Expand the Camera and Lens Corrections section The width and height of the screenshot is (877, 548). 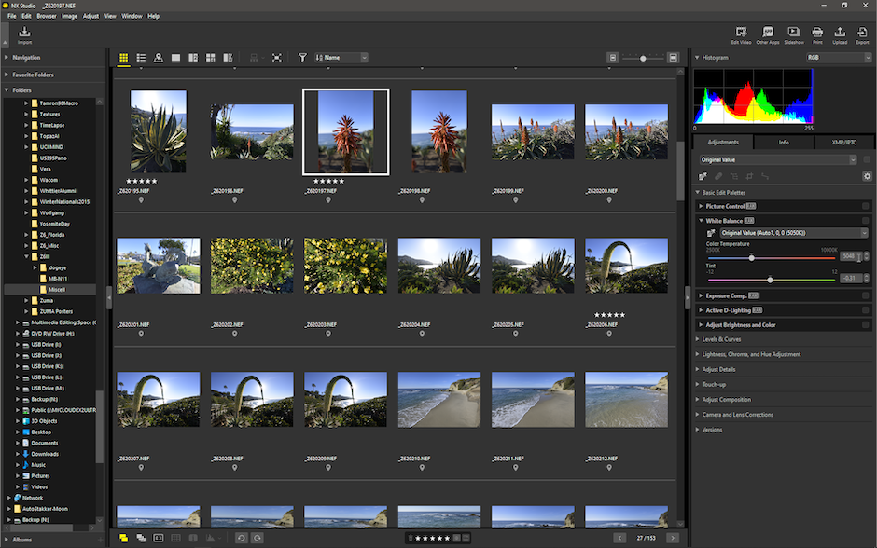coord(698,415)
